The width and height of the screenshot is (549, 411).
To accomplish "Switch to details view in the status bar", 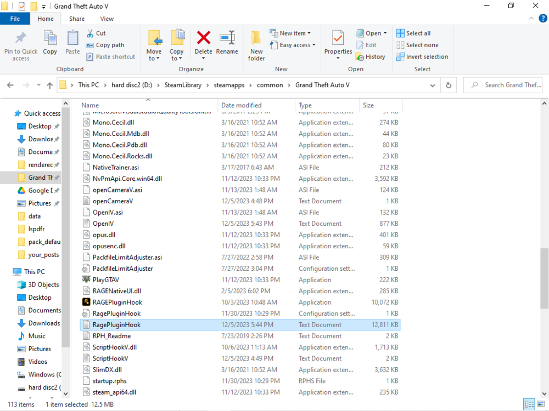I will 529,404.
